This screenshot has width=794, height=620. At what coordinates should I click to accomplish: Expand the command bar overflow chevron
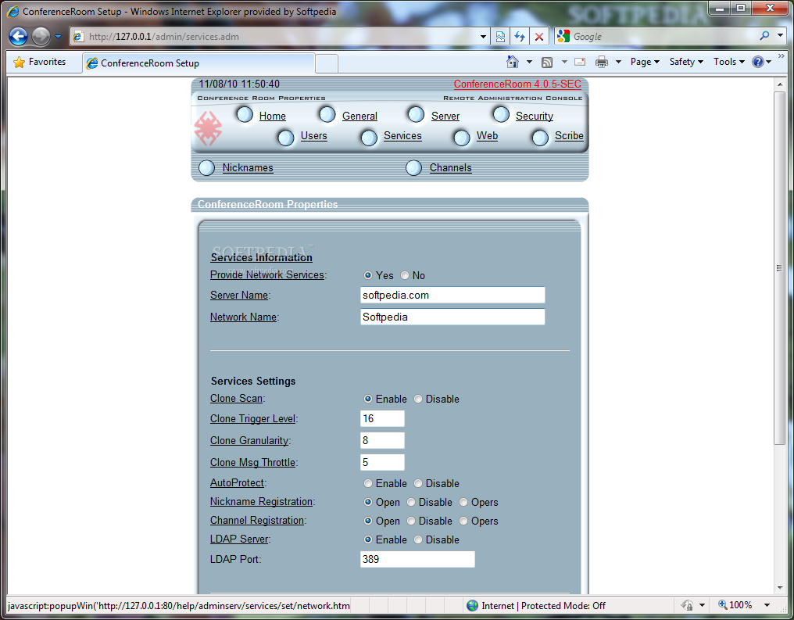point(781,56)
